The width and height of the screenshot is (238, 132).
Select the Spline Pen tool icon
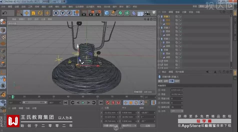113,13
